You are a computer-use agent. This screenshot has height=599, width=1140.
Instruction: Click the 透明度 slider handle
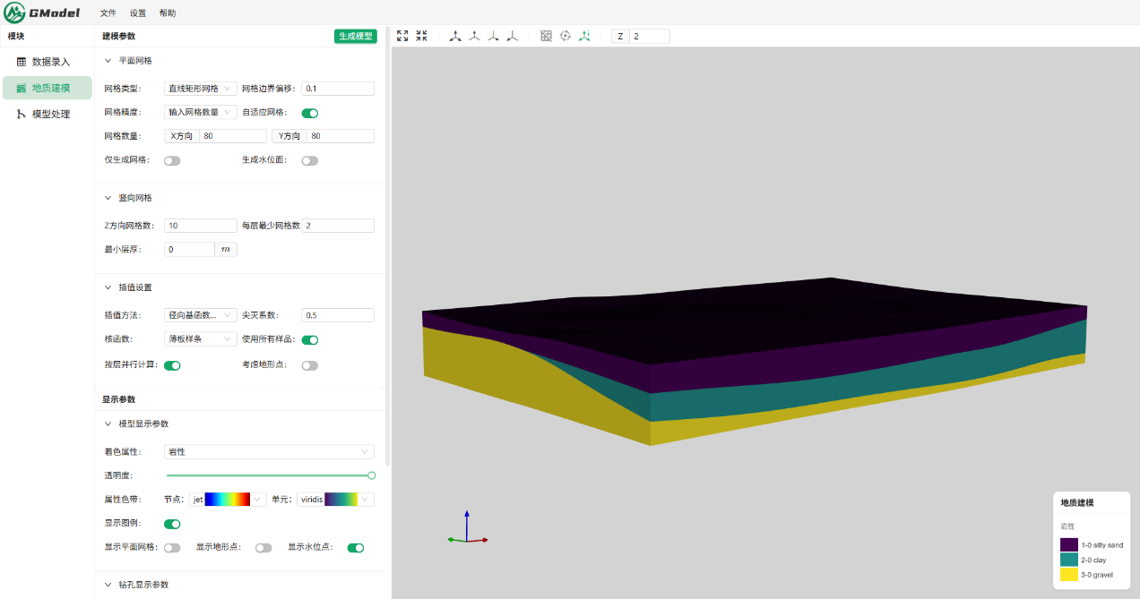coord(371,475)
